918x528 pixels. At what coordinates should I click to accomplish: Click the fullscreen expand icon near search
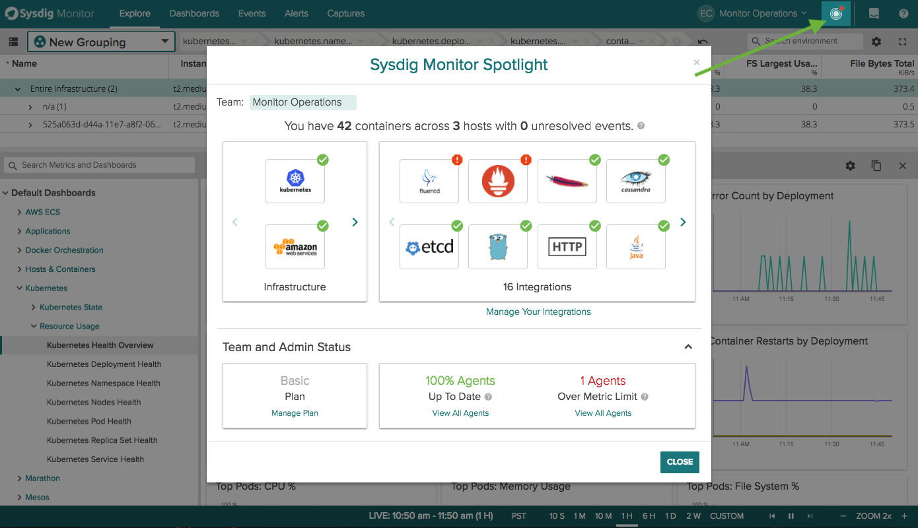tap(903, 42)
